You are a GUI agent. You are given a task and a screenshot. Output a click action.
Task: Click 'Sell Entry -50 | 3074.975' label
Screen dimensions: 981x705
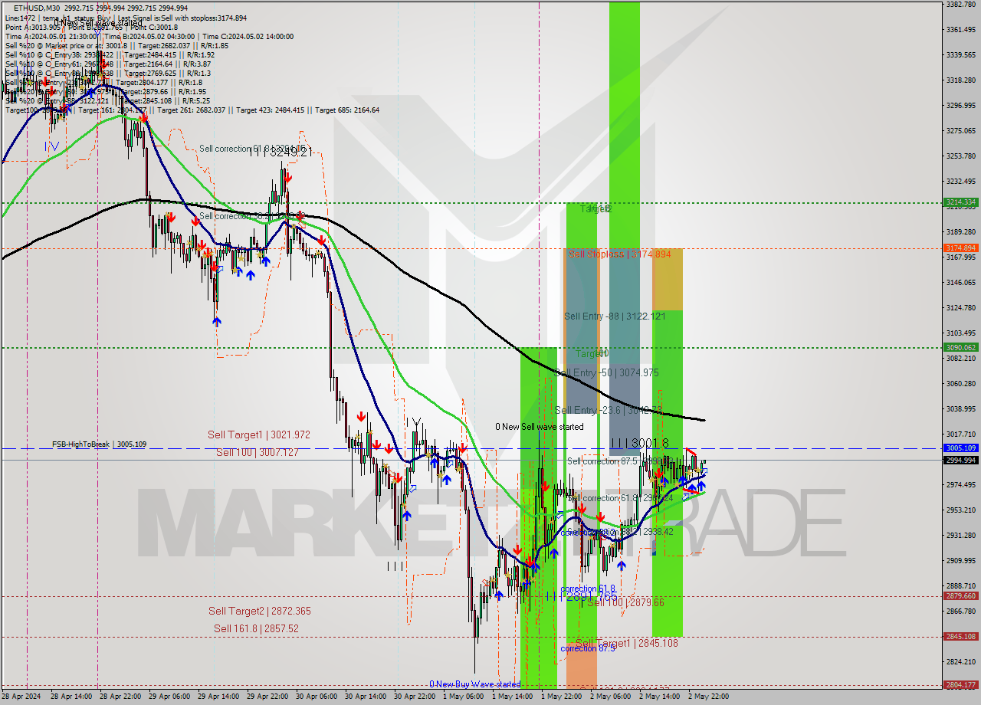[606, 372]
